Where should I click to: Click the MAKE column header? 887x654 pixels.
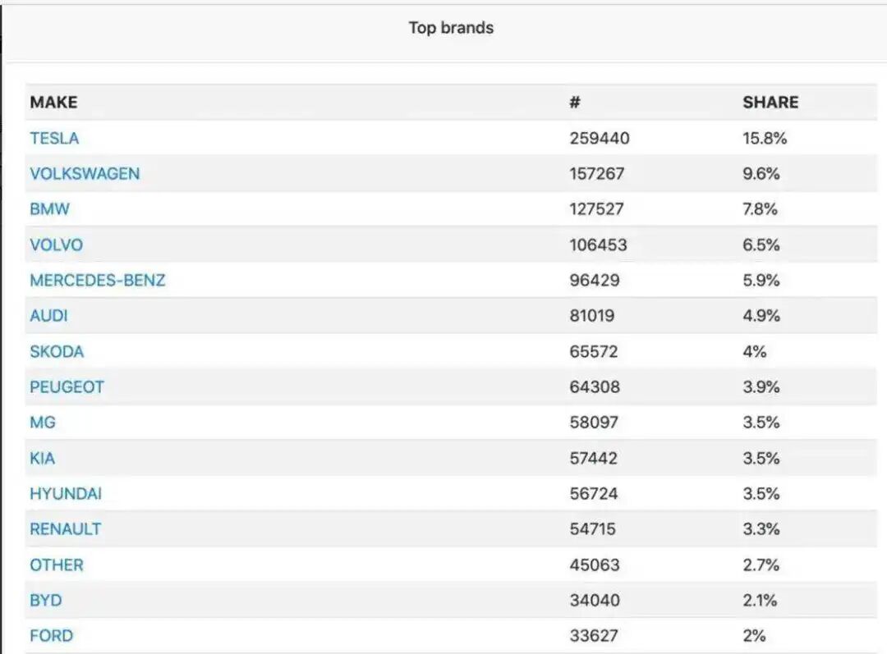tap(53, 102)
